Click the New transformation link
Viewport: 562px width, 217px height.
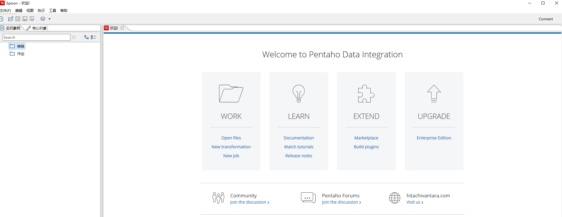coord(231,147)
